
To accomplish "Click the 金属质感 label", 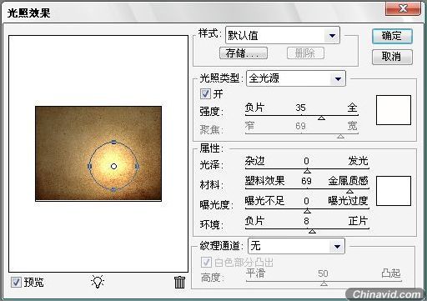I will [x=348, y=181].
